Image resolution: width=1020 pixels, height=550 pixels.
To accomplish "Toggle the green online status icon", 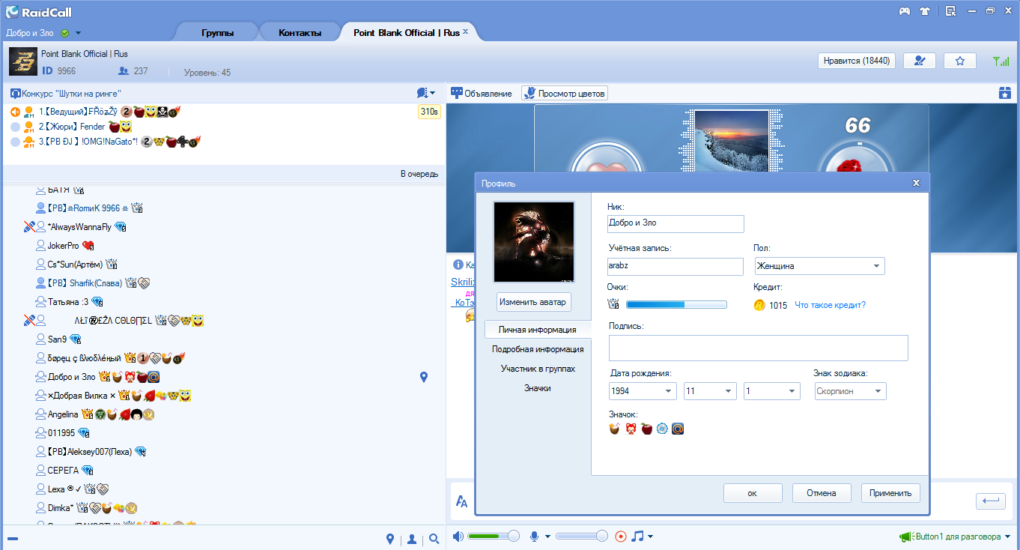I will click(x=64, y=33).
